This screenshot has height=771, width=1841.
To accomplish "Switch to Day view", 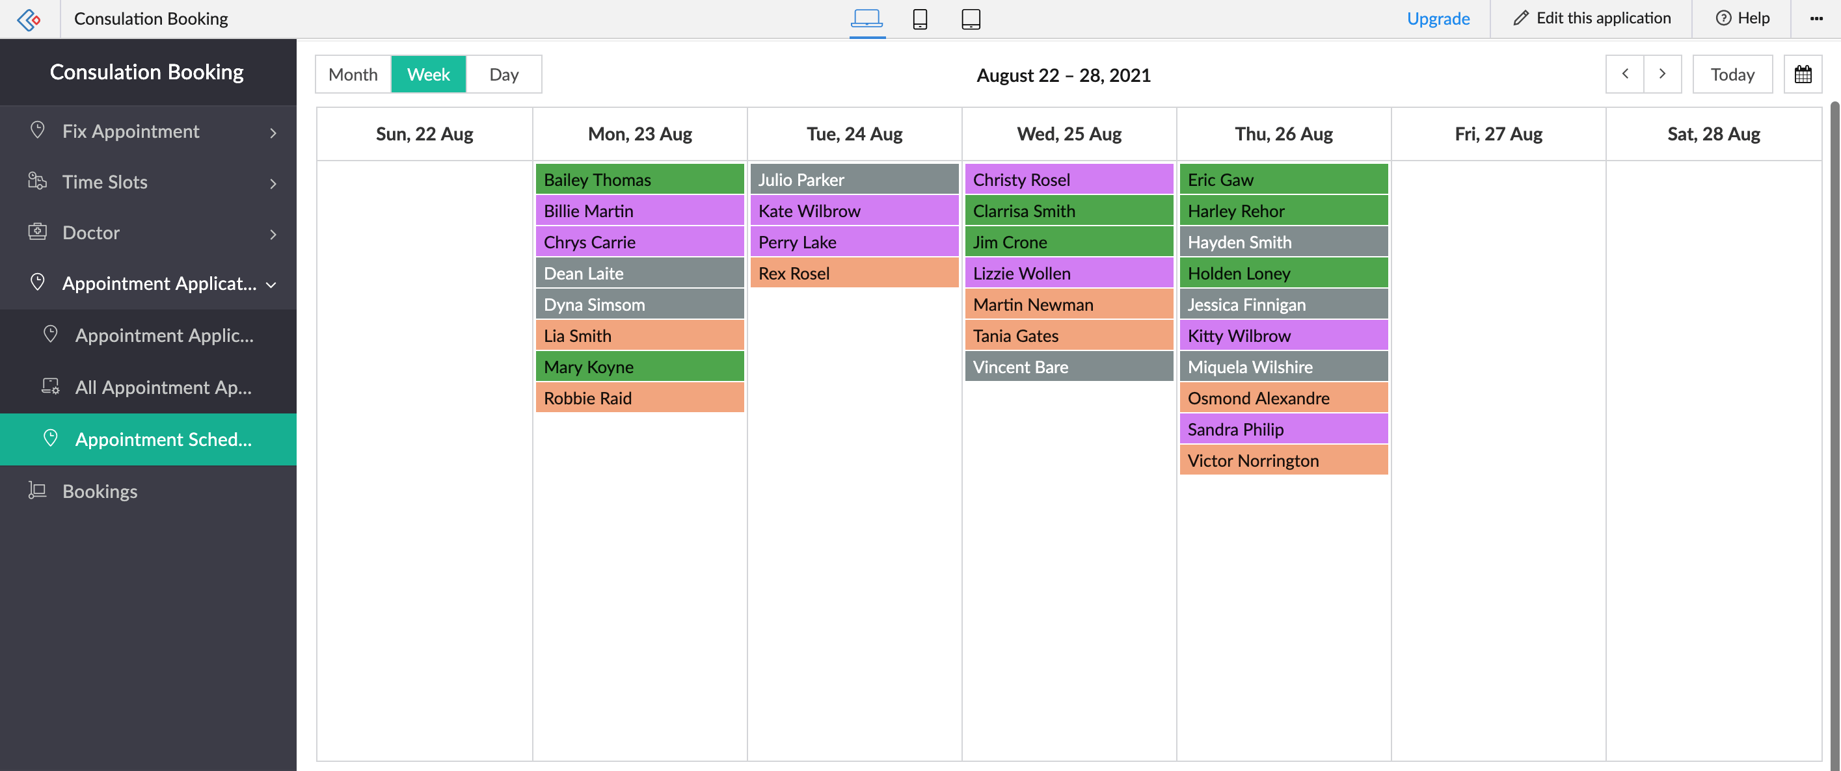I will coord(504,74).
